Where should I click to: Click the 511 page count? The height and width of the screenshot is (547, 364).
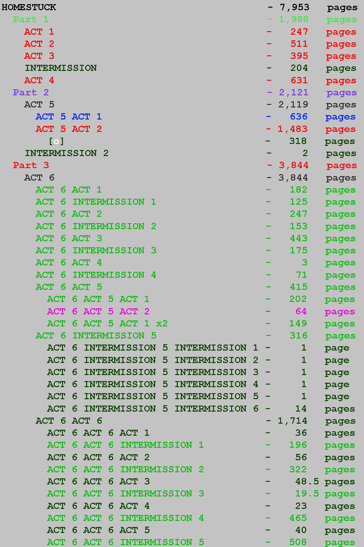[x=299, y=44]
